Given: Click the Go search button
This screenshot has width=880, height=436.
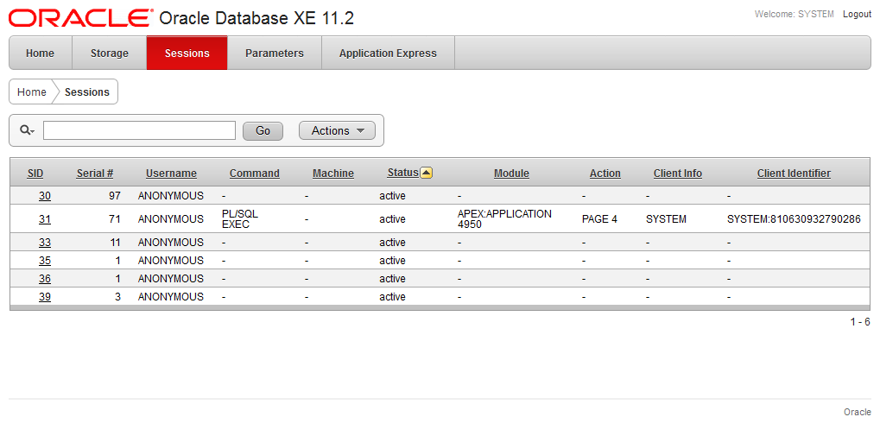Looking at the screenshot, I should coord(263,130).
